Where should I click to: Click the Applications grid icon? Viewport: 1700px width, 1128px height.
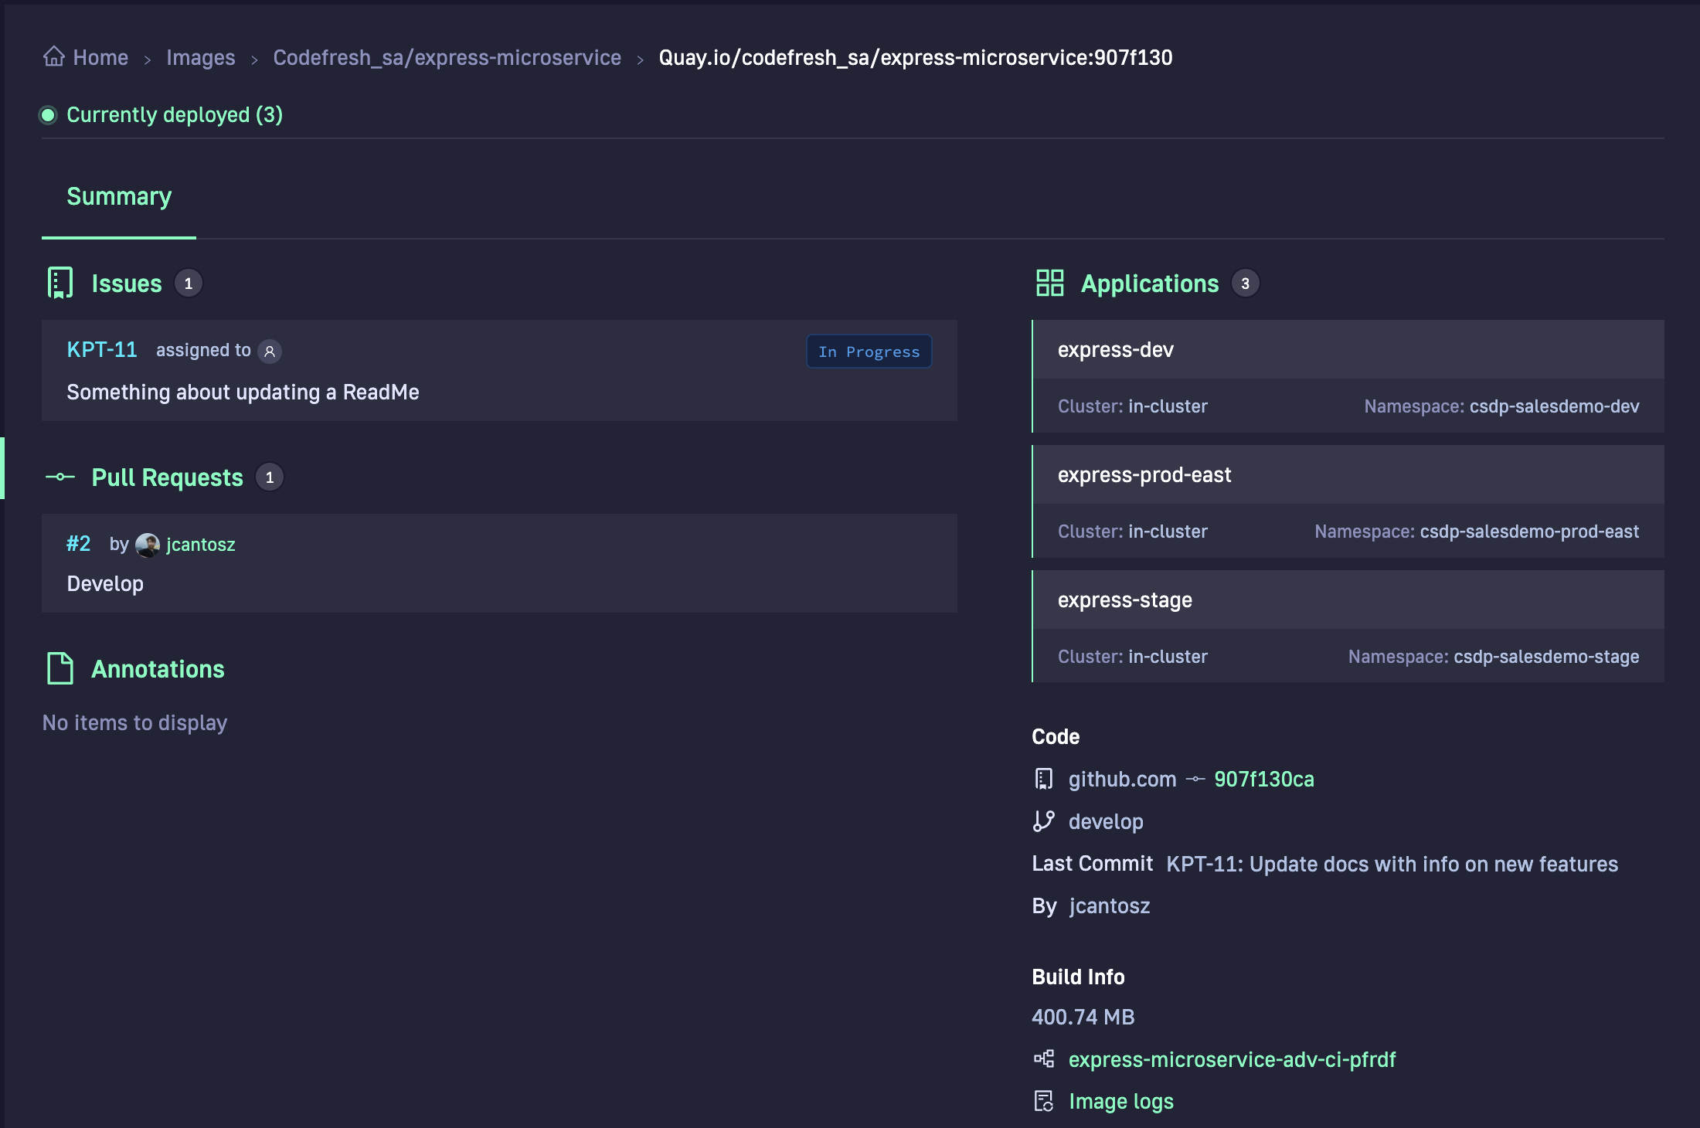1049,283
